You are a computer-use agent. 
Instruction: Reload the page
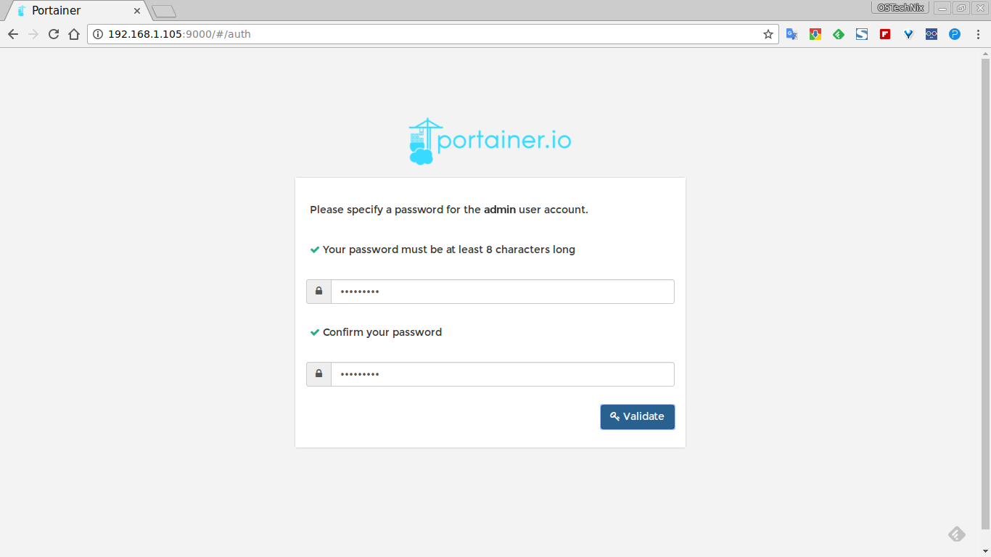pos(54,34)
